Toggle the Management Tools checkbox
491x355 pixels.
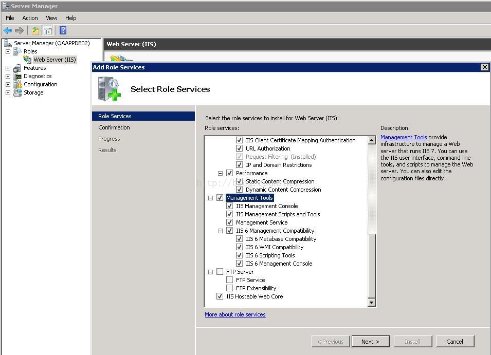click(220, 198)
